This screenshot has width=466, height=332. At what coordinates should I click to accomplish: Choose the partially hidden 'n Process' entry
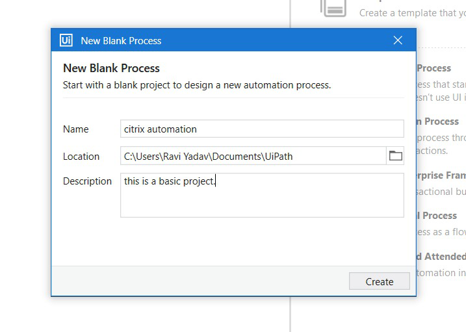(x=437, y=121)
